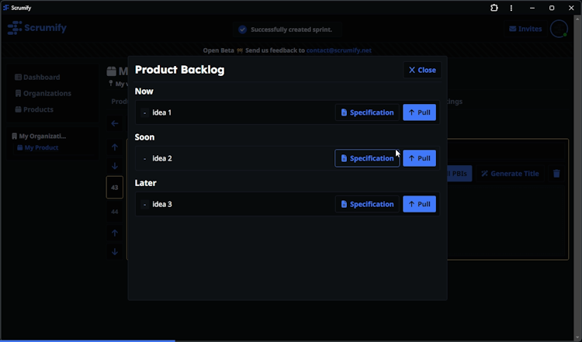Screen dimensions: 582x342
Task: Pull idea 3 from the Later section
Action: [419, 204]
